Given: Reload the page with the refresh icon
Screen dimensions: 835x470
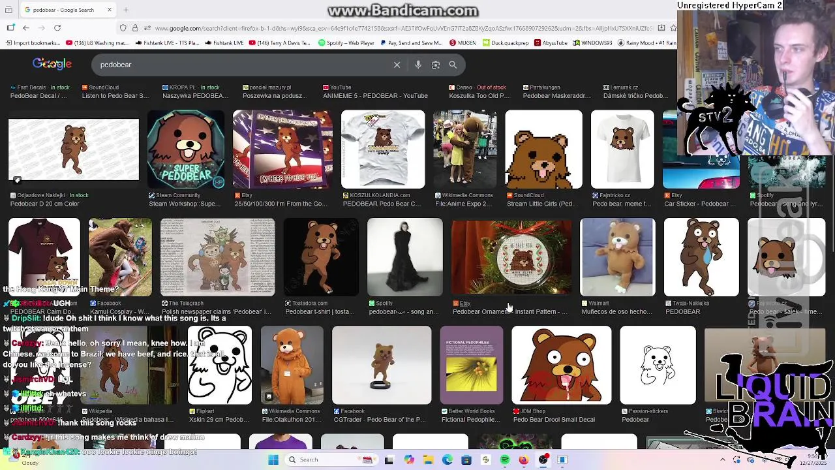Looking at the screenshot, I should tap(57, 28).
